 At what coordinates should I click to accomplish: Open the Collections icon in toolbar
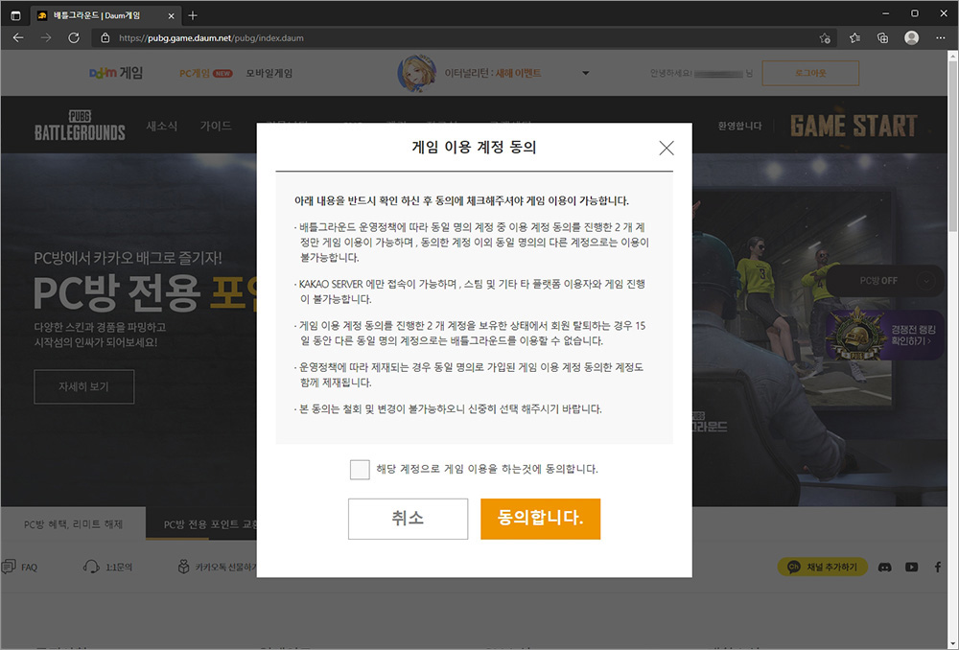point(882,38)
